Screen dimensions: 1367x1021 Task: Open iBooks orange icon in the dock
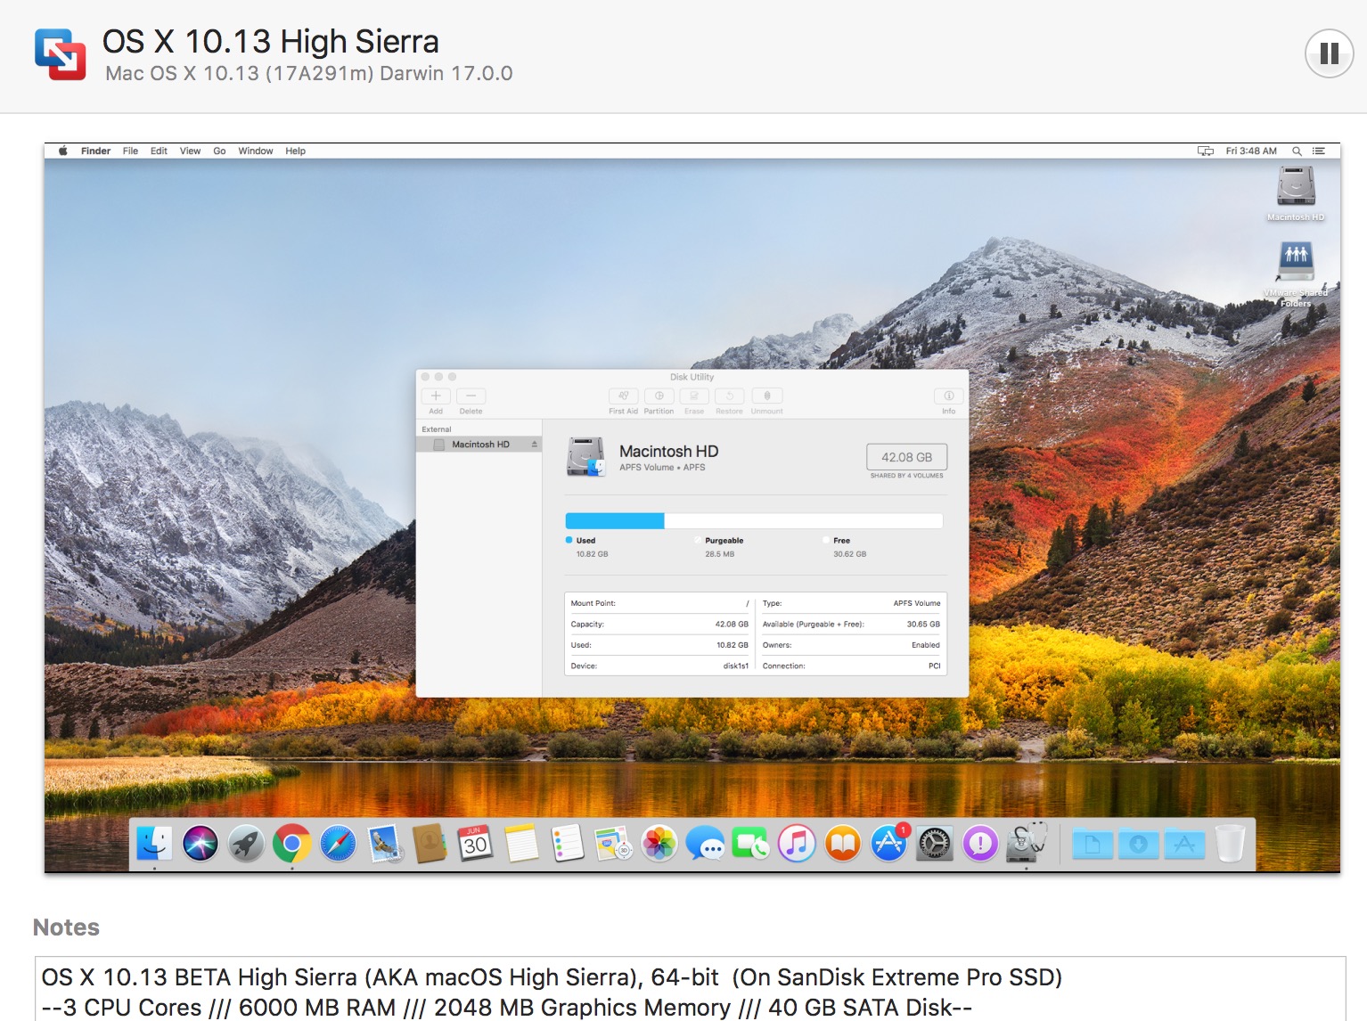[x=842, y=842]
